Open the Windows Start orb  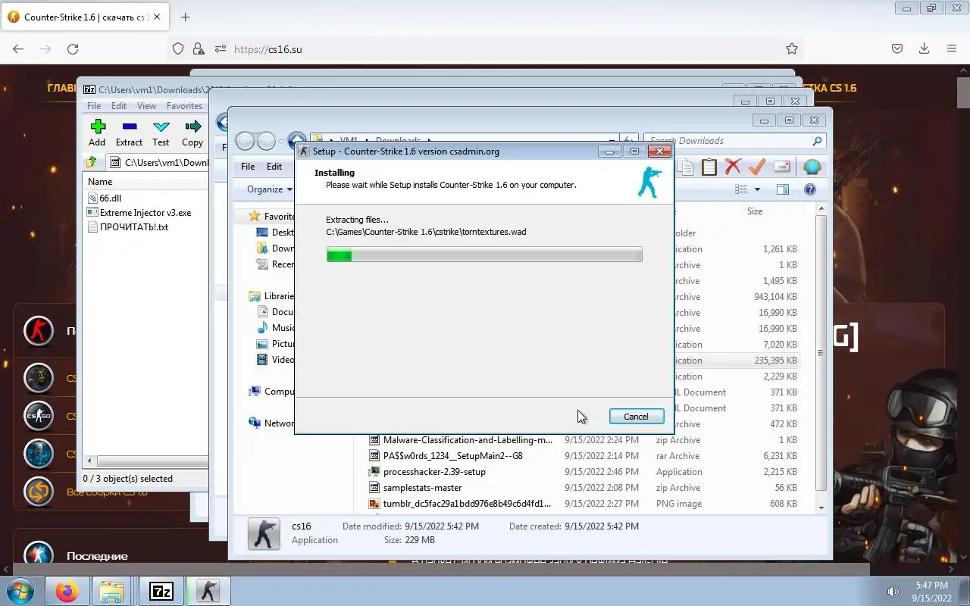pos(20,591)
